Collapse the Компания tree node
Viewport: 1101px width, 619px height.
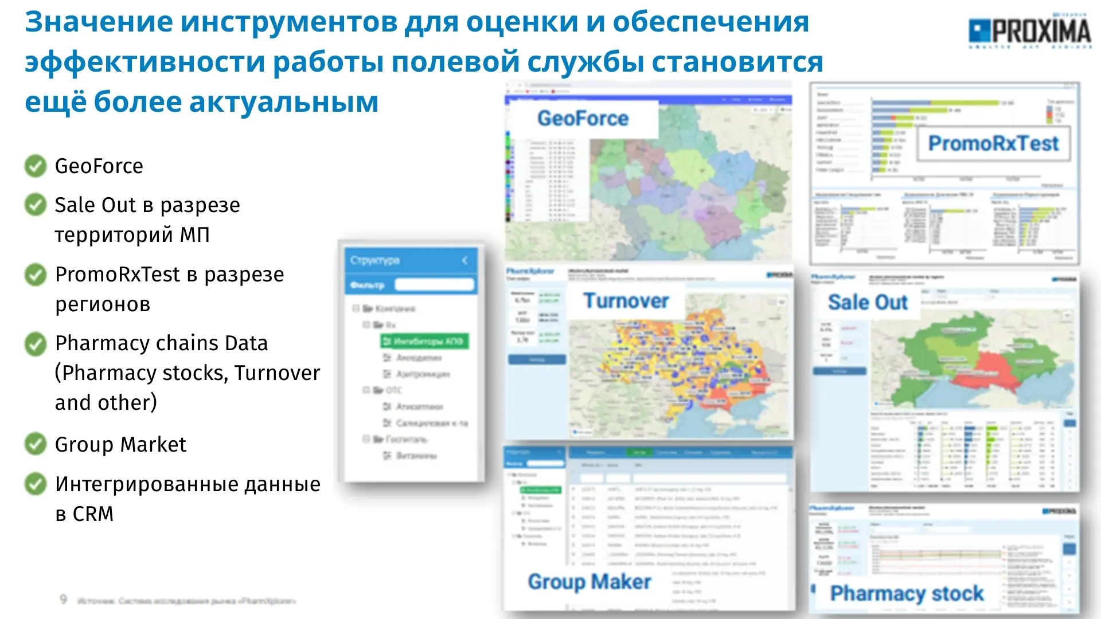click(x=356, y=308)
